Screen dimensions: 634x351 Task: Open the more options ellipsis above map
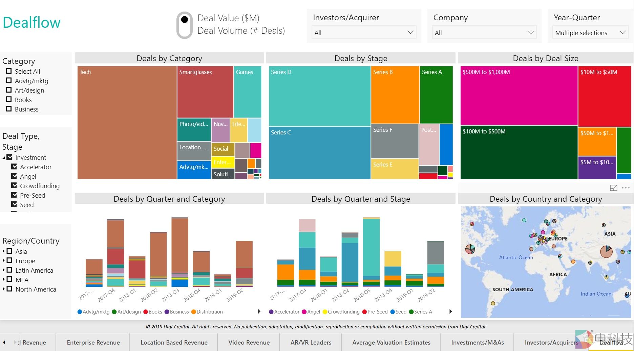coord(626,188)
